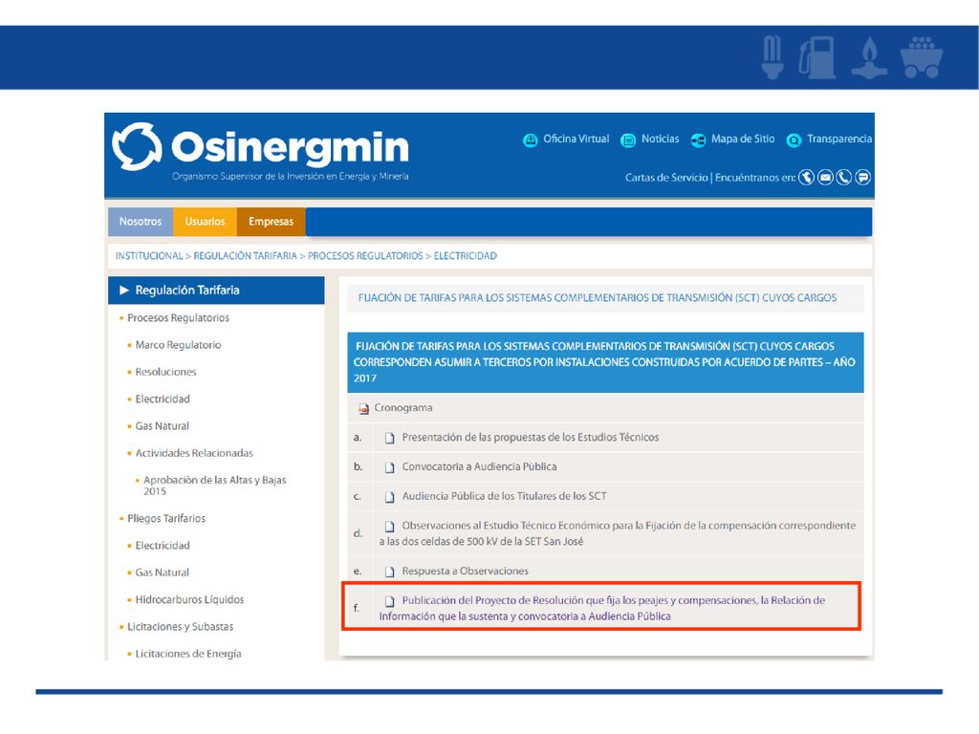The height and width of the screenshot is (734, 979).
Task: Click the Cronograma PDF icon
Action: pyautogui.click(x=363, y=409)
